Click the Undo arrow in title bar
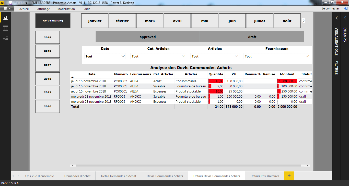This screenshot has height=186, width=349. point(17,3)
